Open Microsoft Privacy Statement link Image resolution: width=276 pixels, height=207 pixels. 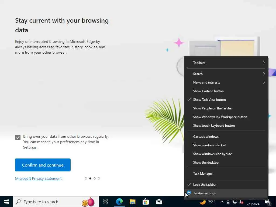[38, 178]
